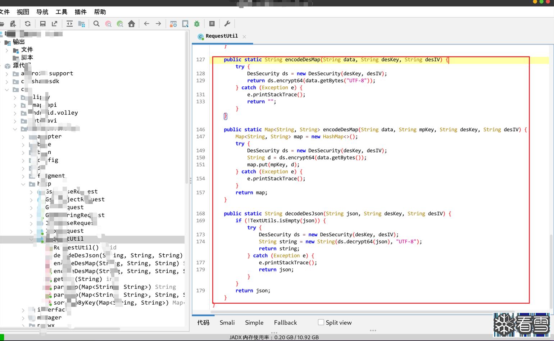
Task: Close the RequestUtil tab
Action: pyautogui.click(x=244, y=37)
